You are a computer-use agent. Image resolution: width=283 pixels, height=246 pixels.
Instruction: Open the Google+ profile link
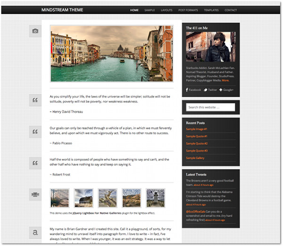226,90
